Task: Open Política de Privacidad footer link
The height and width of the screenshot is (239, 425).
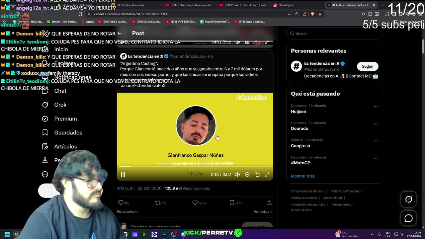Action: pyautogui.click(x=345, y=191)
